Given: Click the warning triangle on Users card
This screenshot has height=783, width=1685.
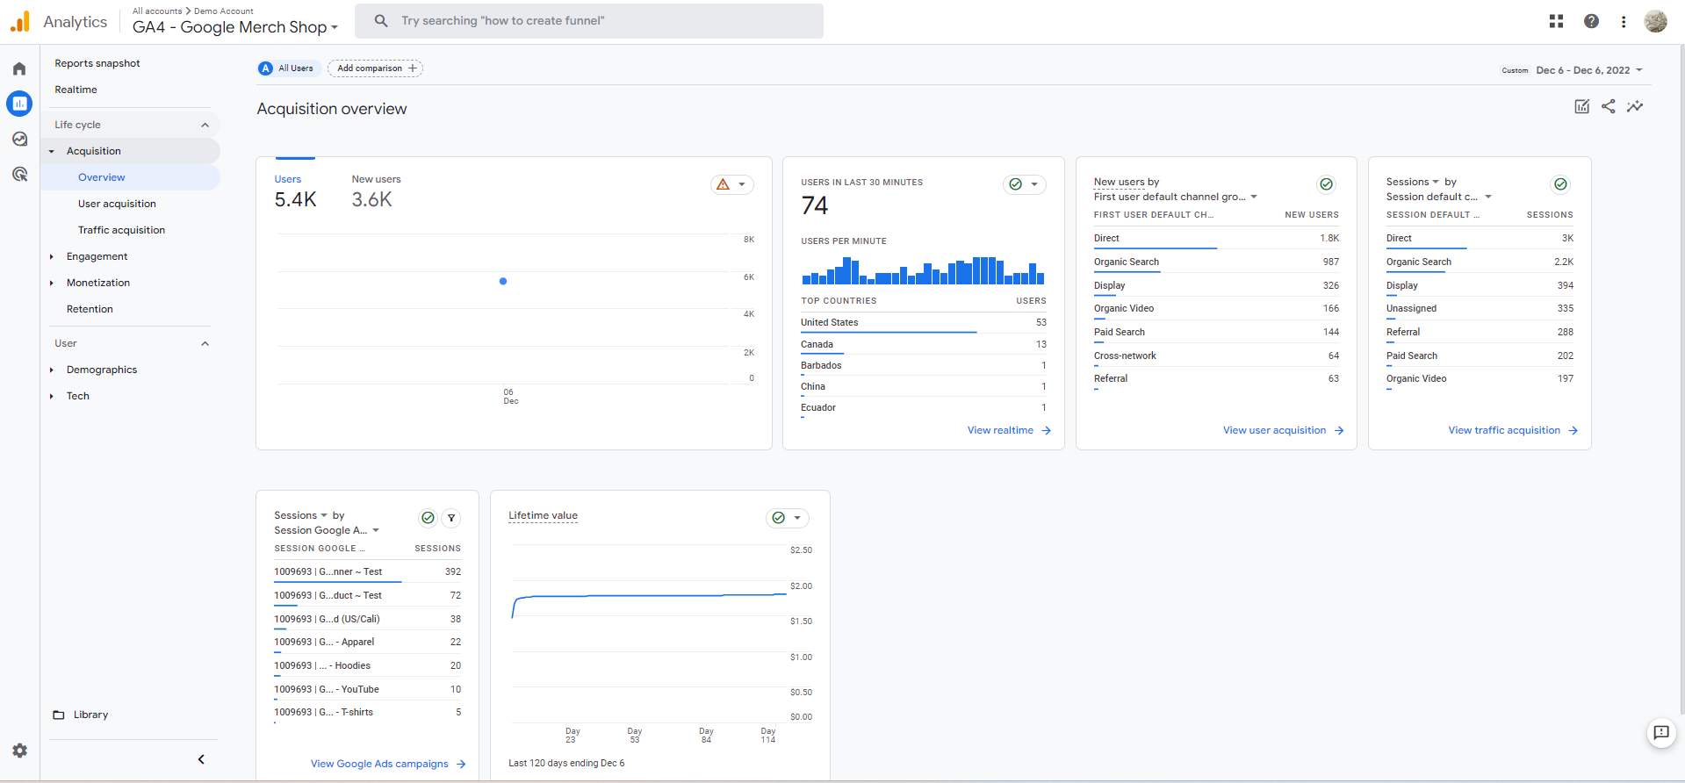Looking at the screenshot, I should pos(723,184).
